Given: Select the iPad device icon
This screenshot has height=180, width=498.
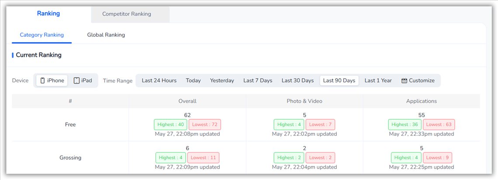Looking at the screenshot, I should click(76, 81).
